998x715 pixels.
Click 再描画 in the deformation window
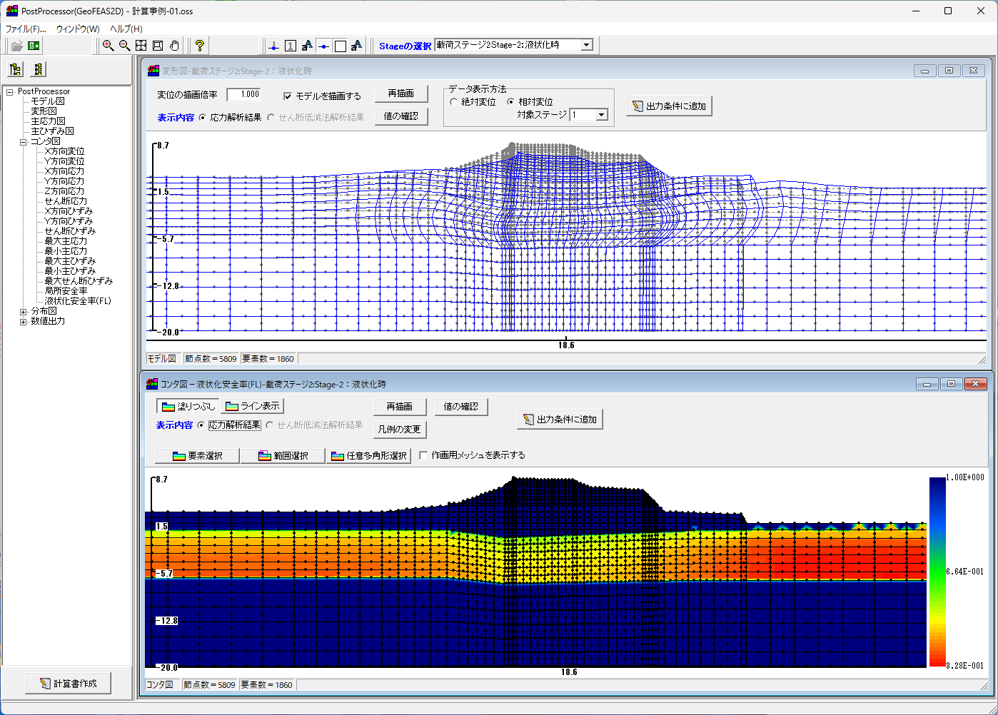click(400, 93)
